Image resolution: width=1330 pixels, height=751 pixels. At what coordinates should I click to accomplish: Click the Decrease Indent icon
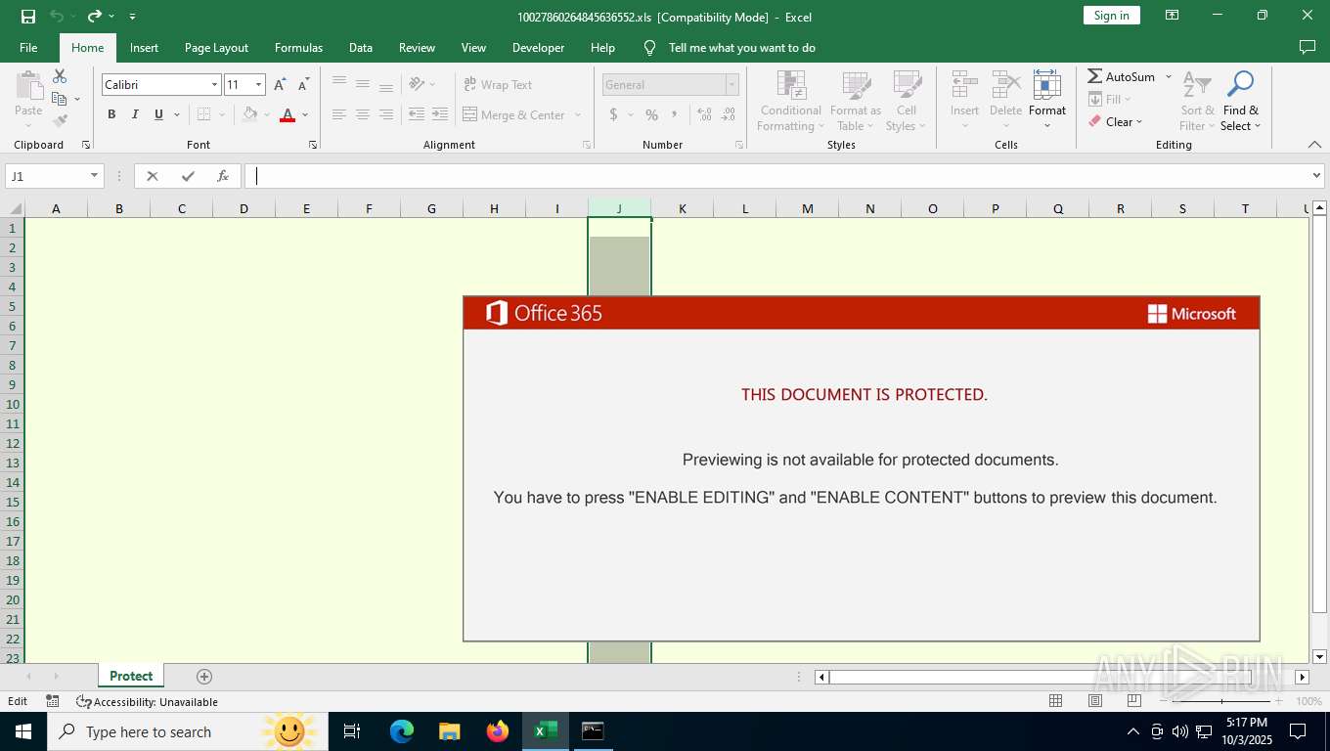point(417,114)
